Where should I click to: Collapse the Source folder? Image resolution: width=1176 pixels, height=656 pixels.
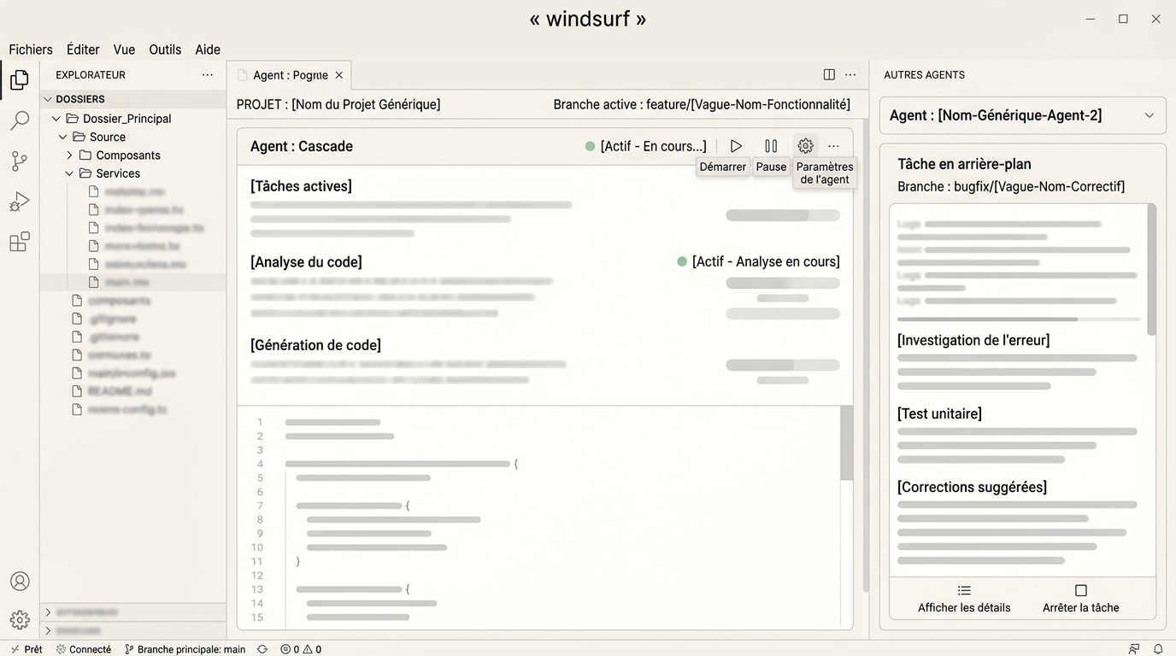click(x=63, y=137)
